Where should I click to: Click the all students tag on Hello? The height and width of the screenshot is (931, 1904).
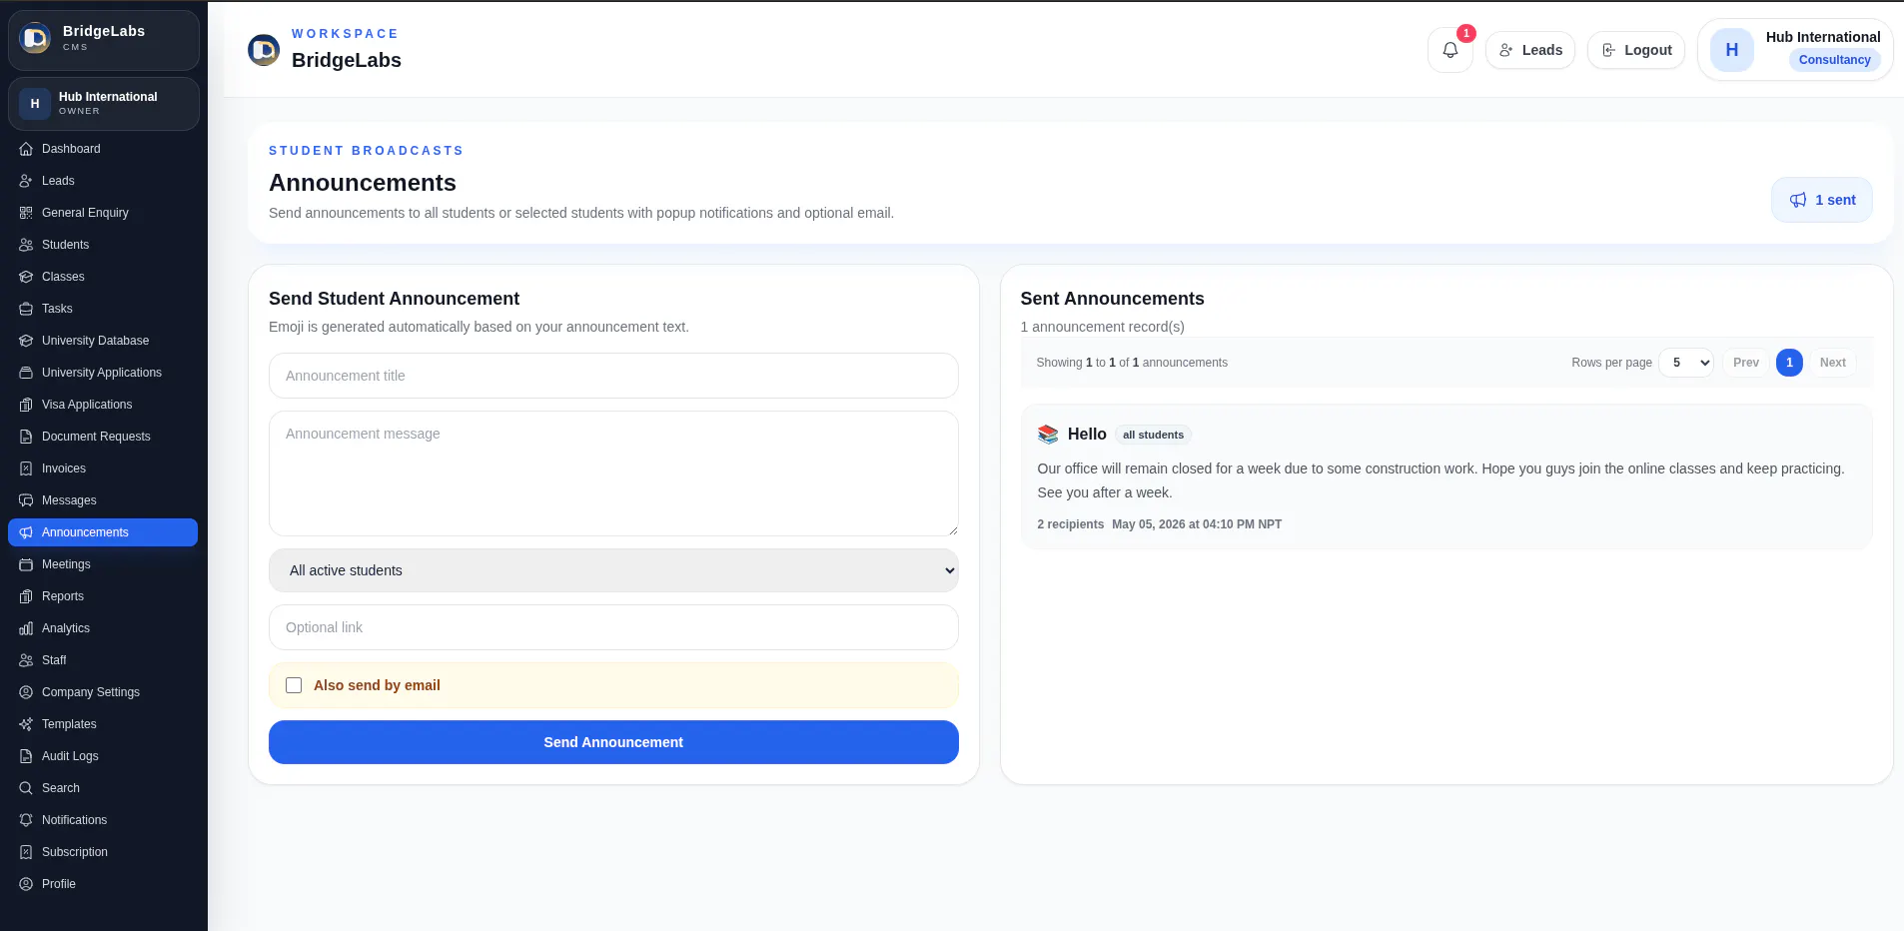pos(1153,435)
